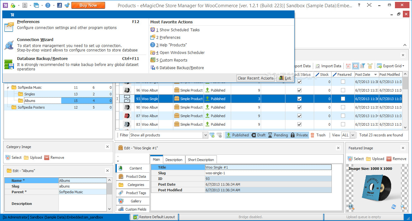Open the Connection Wizard
412x221 pixels.
click(x=75, y=45)
